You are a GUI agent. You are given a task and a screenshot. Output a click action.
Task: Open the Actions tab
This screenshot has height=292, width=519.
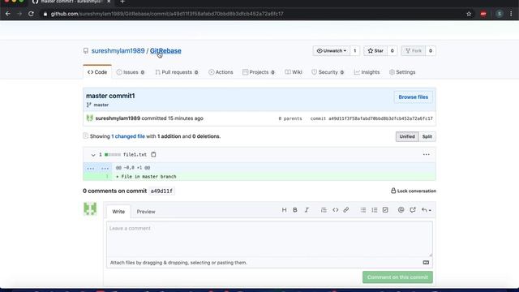pos(221,72)
